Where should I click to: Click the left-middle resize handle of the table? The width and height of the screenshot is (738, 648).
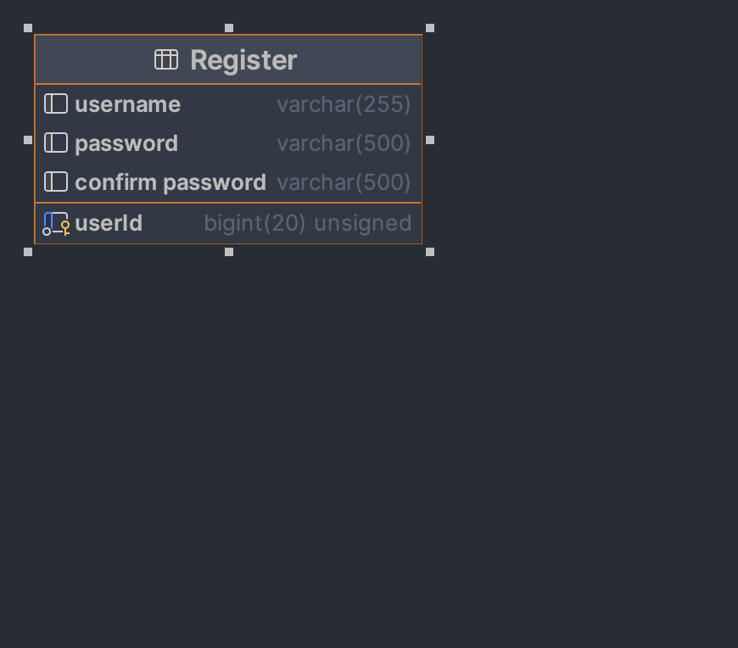28,140
